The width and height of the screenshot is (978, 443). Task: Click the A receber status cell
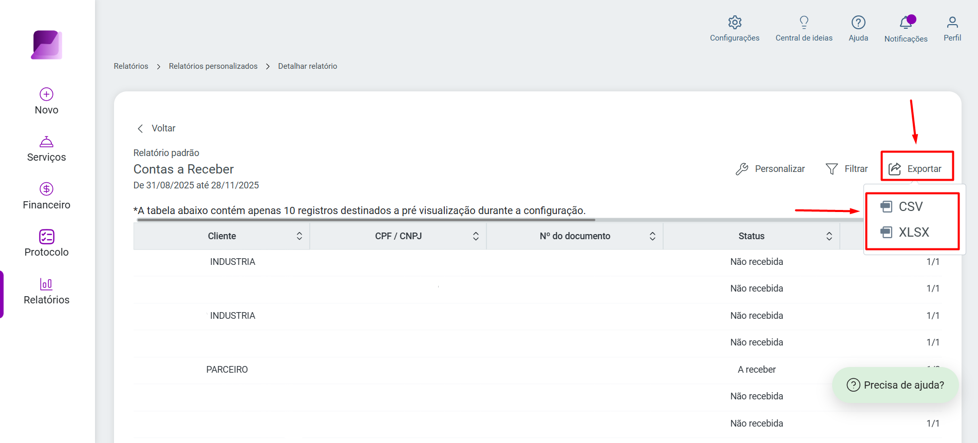[x=757, y=370]
